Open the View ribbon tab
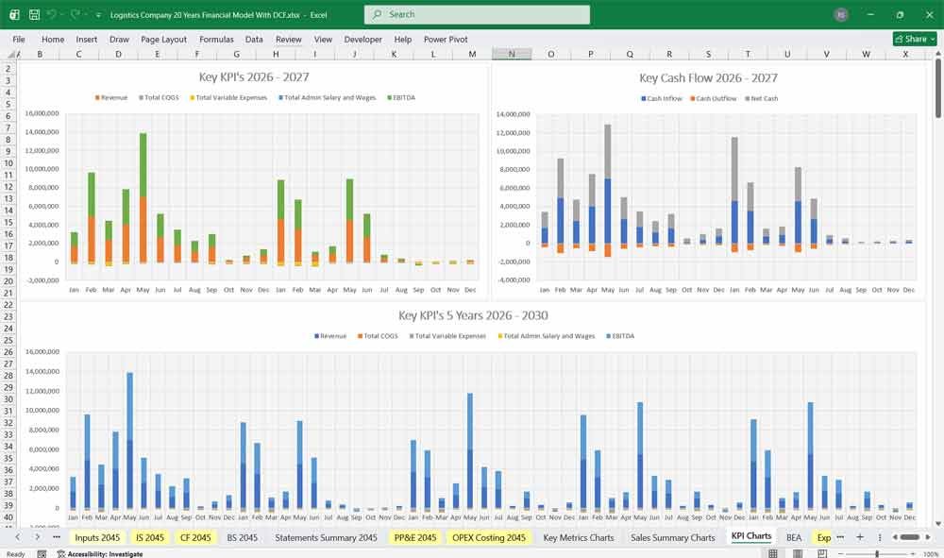 click(x=323, y=39)
